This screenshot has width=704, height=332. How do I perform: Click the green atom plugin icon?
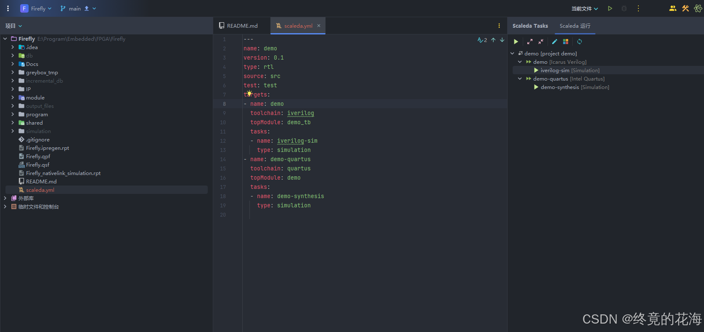tap(698, 8)
